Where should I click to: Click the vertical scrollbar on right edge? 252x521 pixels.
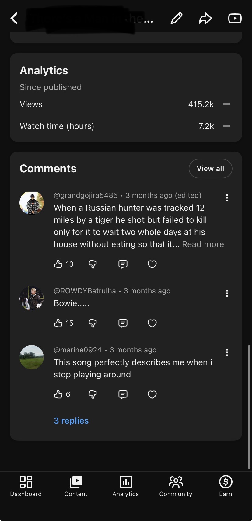coord(250,407)
